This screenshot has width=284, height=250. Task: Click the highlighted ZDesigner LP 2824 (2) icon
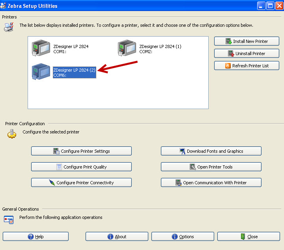[x=41, y=72]
